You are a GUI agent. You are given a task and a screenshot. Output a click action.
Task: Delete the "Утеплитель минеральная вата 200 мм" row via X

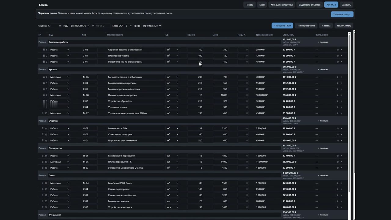(341, 113)
